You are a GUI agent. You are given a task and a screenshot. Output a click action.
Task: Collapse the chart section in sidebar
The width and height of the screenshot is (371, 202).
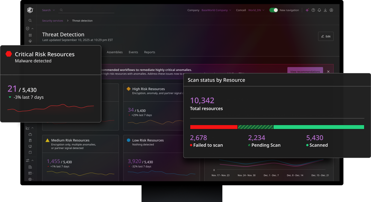click(x=32, y=128)
